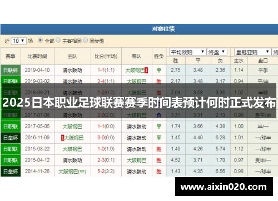The height and width of the screenshot is (201, 278).
Task: Select the 全部 radio button
Action: click(40, 40)
